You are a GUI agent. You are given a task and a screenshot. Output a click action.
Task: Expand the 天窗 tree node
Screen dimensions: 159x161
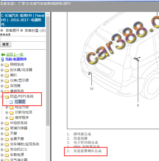click(2, 134)
